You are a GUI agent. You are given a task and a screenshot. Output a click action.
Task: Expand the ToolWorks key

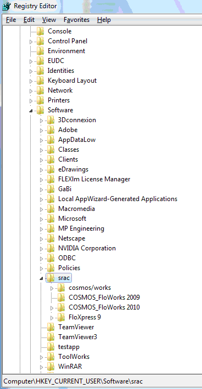pyautogui.click(x=42, y=357)
